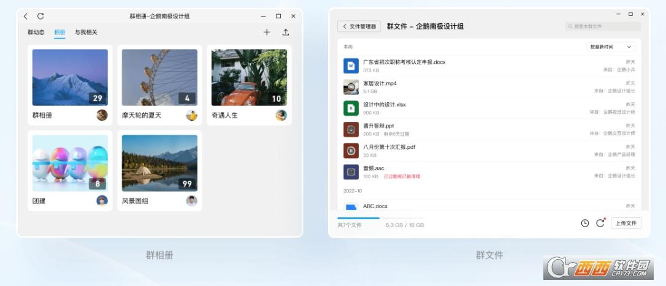Open the history clock icon
The image size is (666, 286).
click(x=584, y=223)
